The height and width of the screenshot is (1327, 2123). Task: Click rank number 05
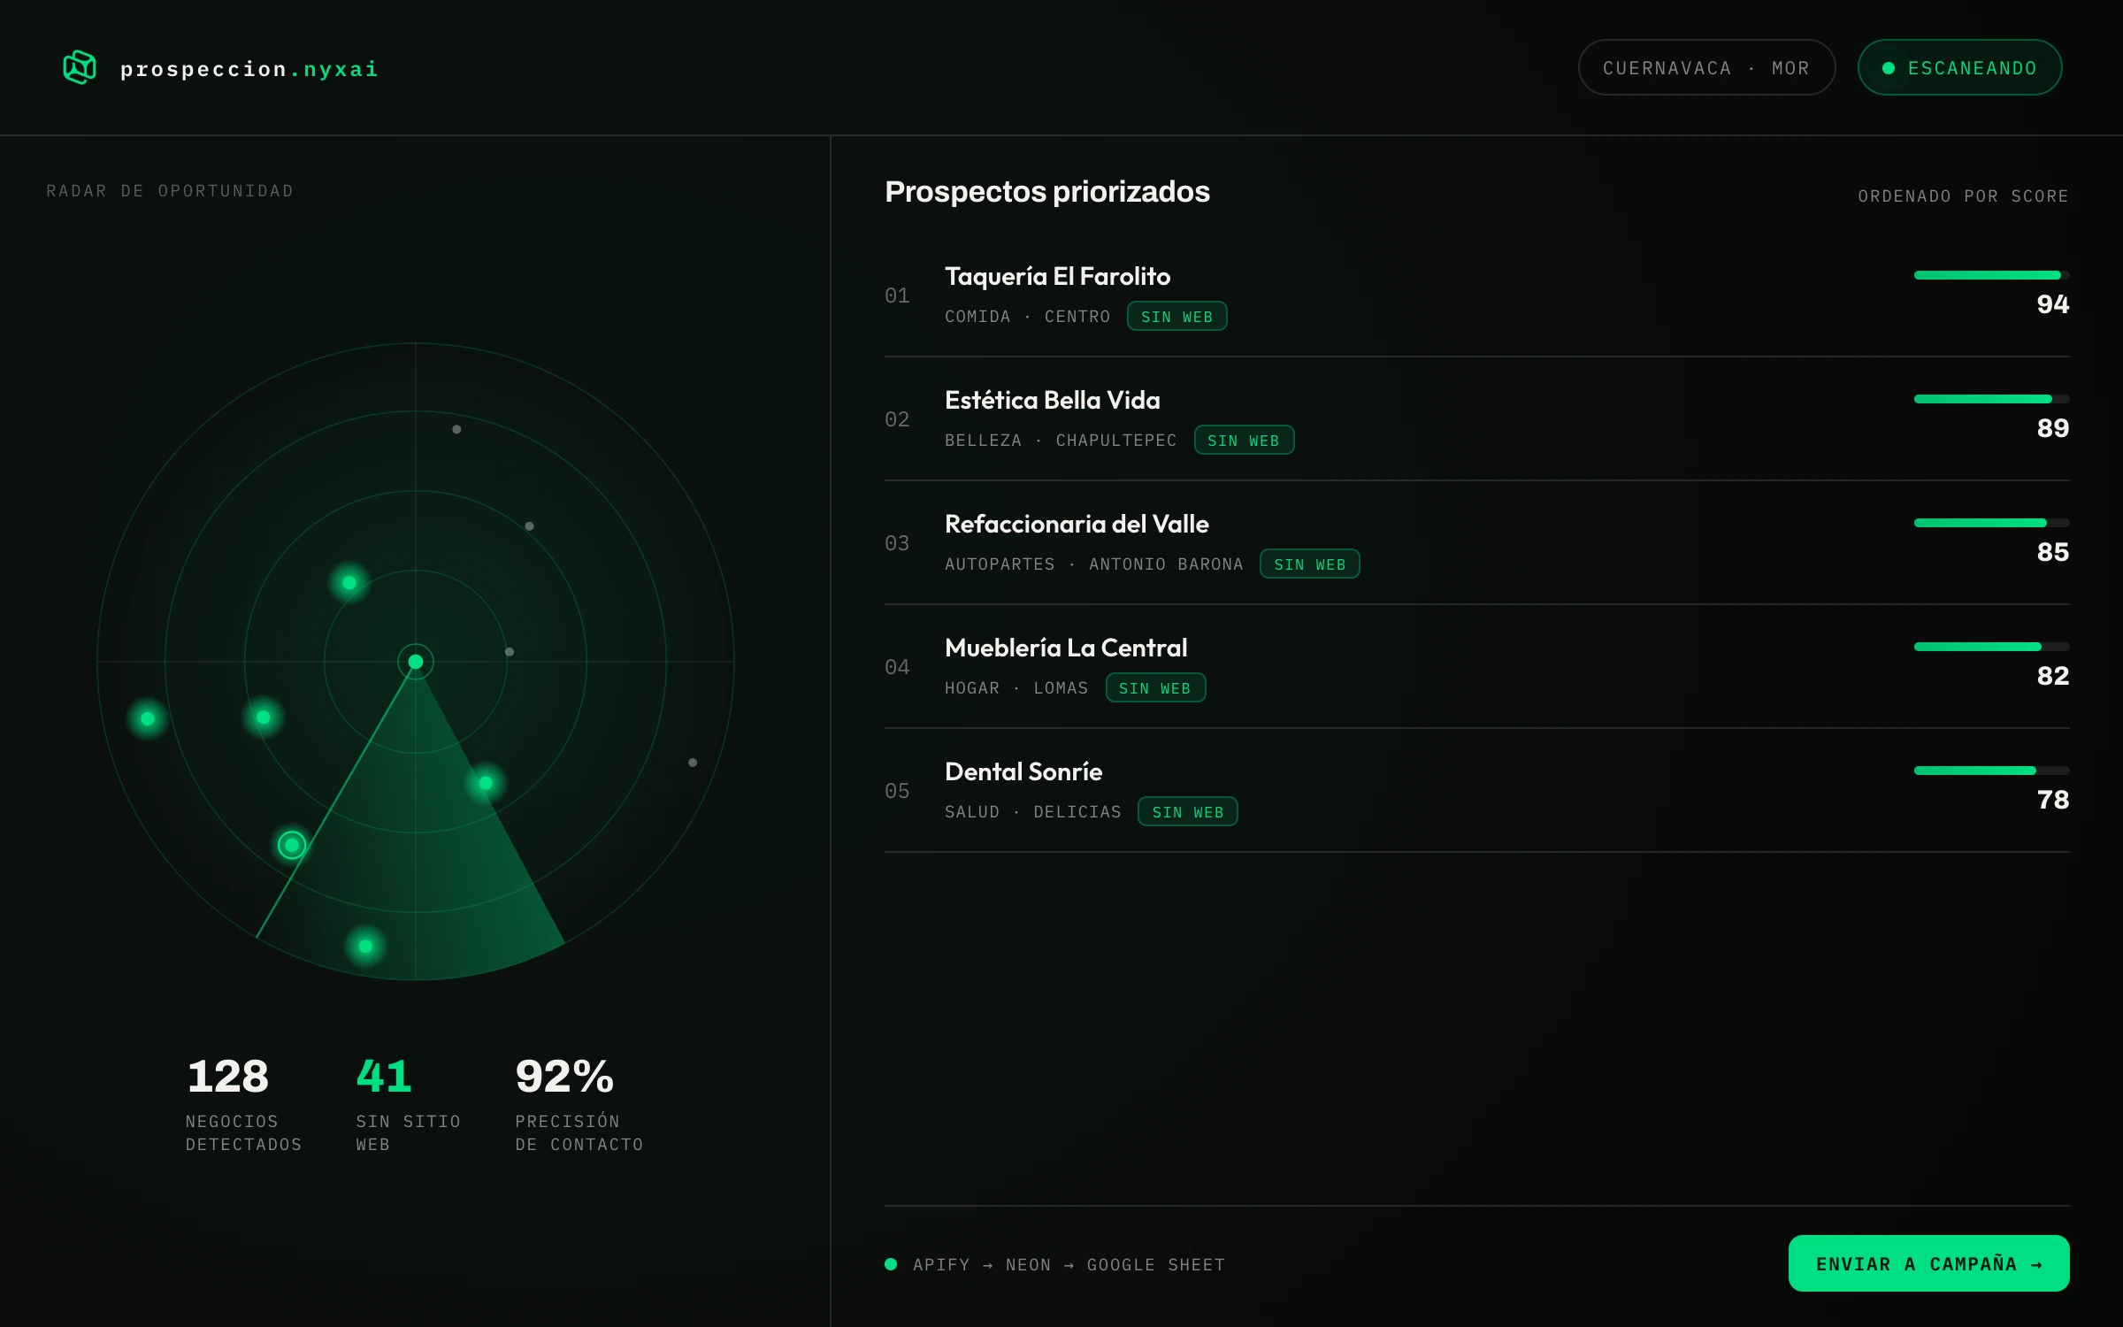coord(897,791)
